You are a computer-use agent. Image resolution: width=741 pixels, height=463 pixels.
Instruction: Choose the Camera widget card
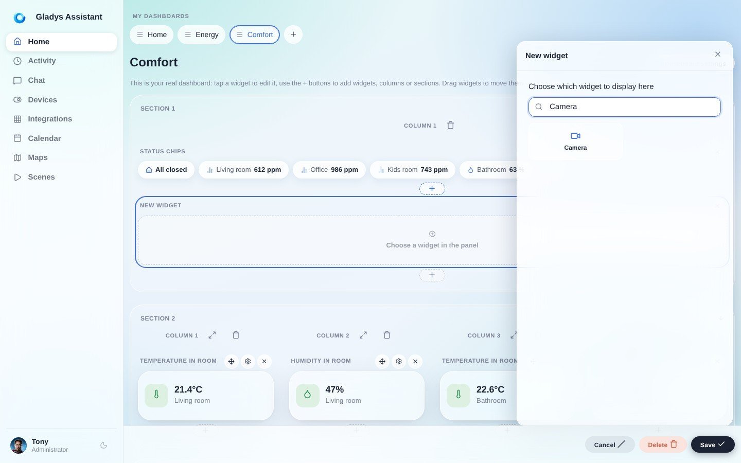click(575, 141)
